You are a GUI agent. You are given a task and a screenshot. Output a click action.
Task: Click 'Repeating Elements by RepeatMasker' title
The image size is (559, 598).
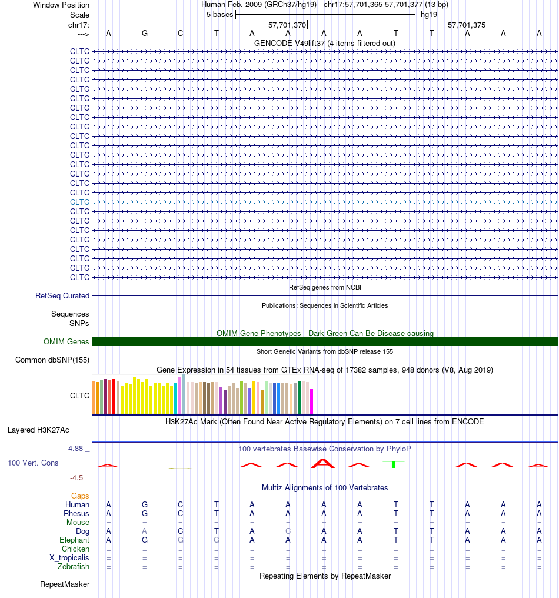(325, 576)
